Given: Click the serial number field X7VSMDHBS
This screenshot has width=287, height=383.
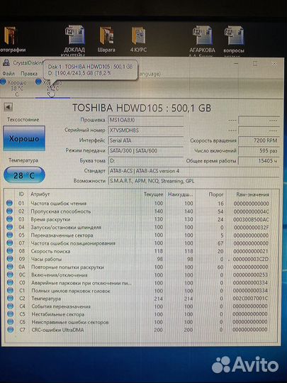Looking at the screenshot, I should tap(146, 131).
